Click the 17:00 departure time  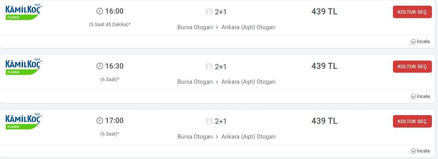[x=114, y=121]
